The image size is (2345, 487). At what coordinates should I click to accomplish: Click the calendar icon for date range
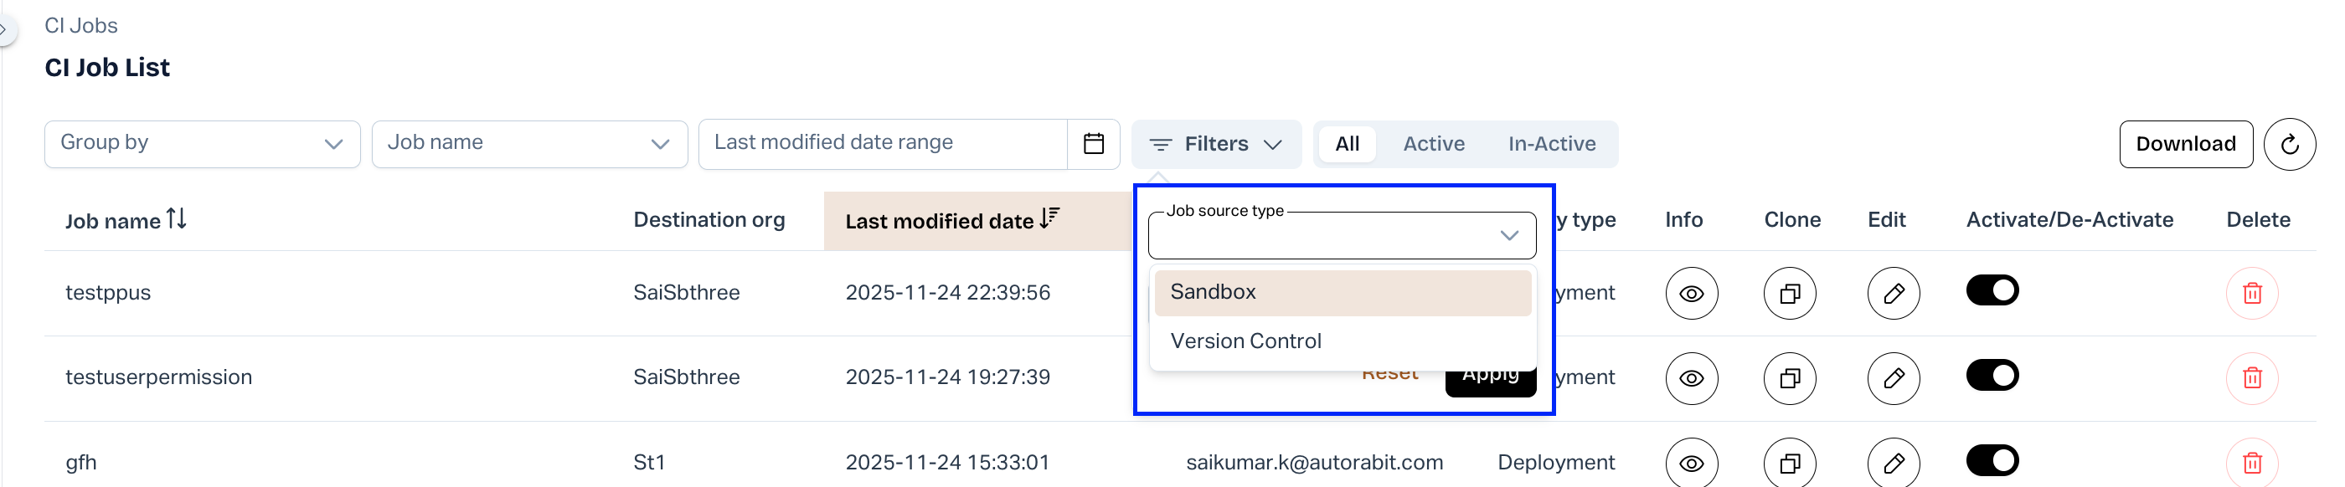coord(1093,144)
